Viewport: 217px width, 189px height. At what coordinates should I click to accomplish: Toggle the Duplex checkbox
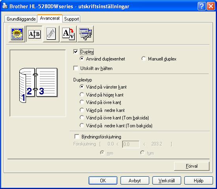pos(76,52)
